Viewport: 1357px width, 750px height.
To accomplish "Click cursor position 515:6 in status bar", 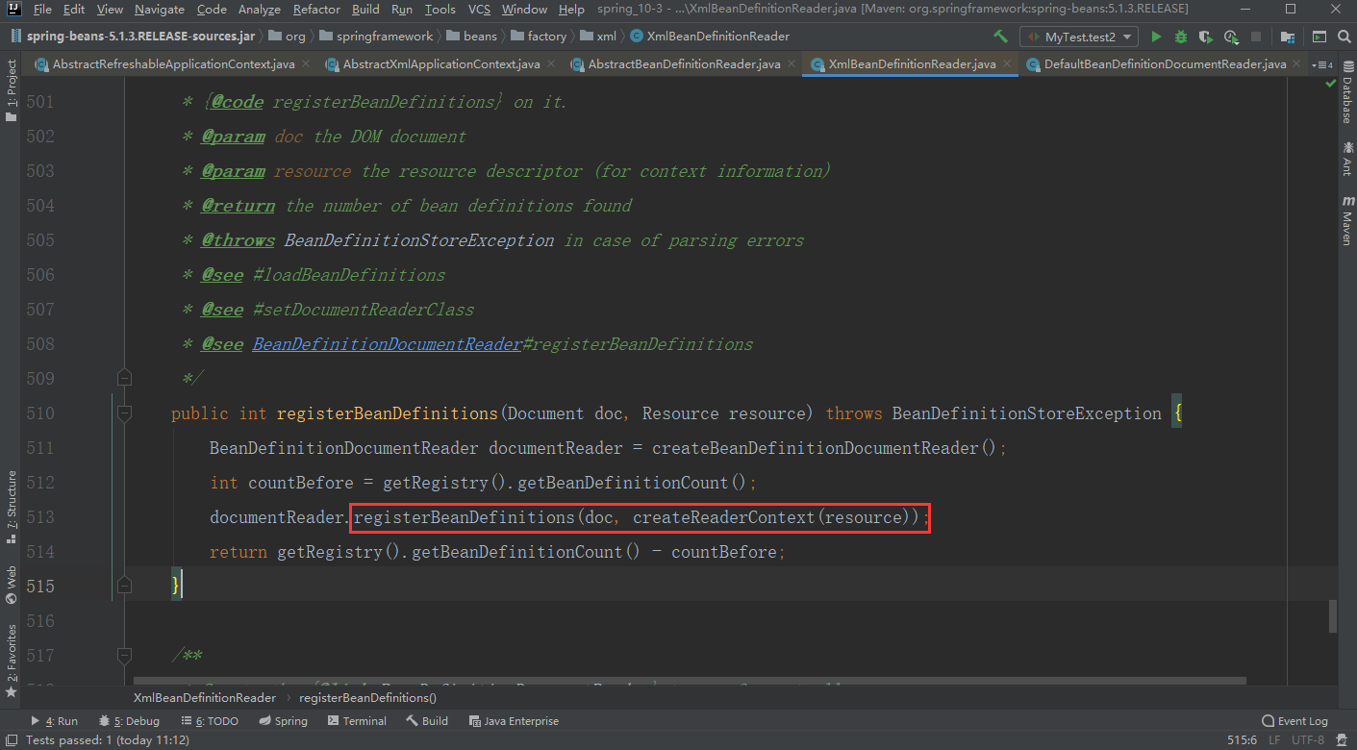I will point(1242,740).
